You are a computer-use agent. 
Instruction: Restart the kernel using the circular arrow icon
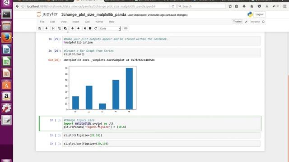[x=95, y=28]
